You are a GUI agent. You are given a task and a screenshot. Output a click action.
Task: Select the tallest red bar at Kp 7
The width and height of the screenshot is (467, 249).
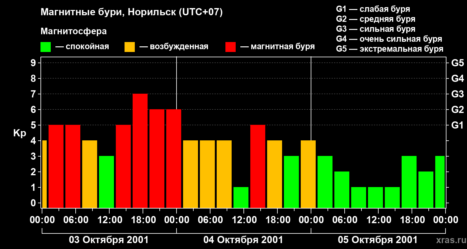tap(140, 151)
